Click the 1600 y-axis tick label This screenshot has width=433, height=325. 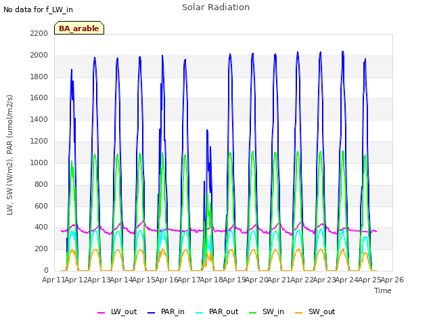[x=39, y=97]
